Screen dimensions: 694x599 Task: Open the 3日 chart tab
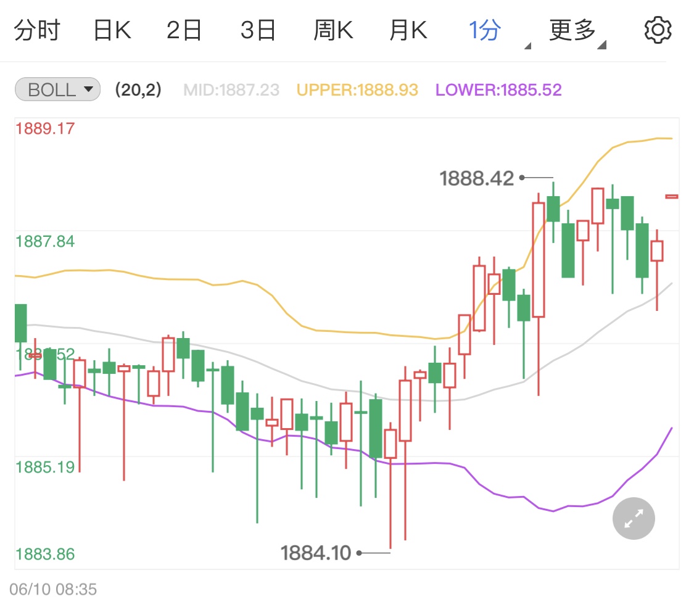(258, 30)
